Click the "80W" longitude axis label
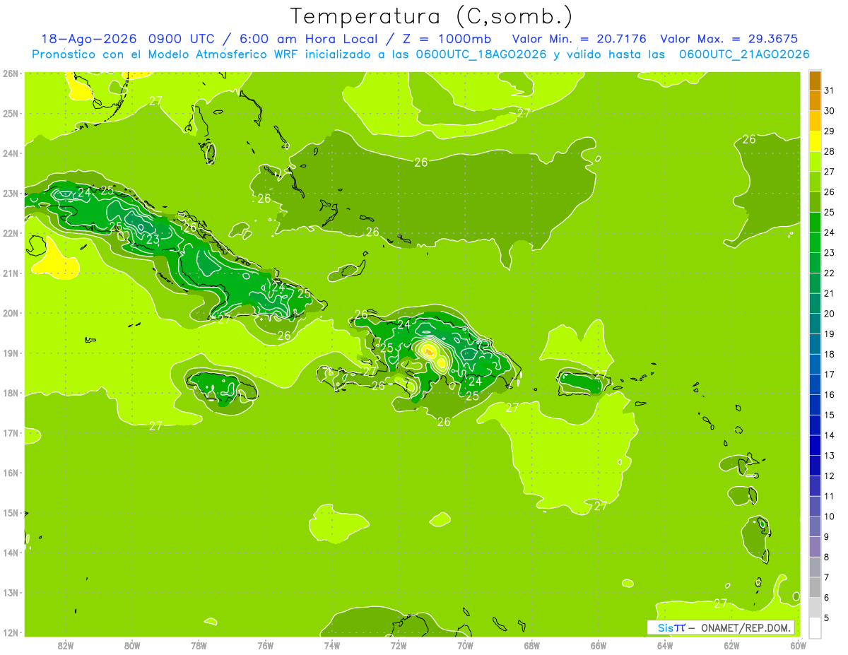This screenshot has width=848, height=655. point(132,645)
